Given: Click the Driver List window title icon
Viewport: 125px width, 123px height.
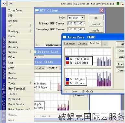Looking at the screenshot, I should (35, 52).
